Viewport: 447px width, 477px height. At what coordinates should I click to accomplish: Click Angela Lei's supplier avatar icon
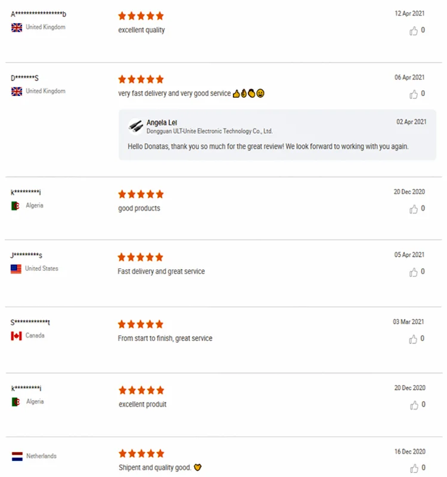pos(135,126)
